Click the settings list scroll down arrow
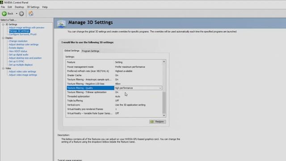Viewport: 286px width, 161px height. coord(164,115)
